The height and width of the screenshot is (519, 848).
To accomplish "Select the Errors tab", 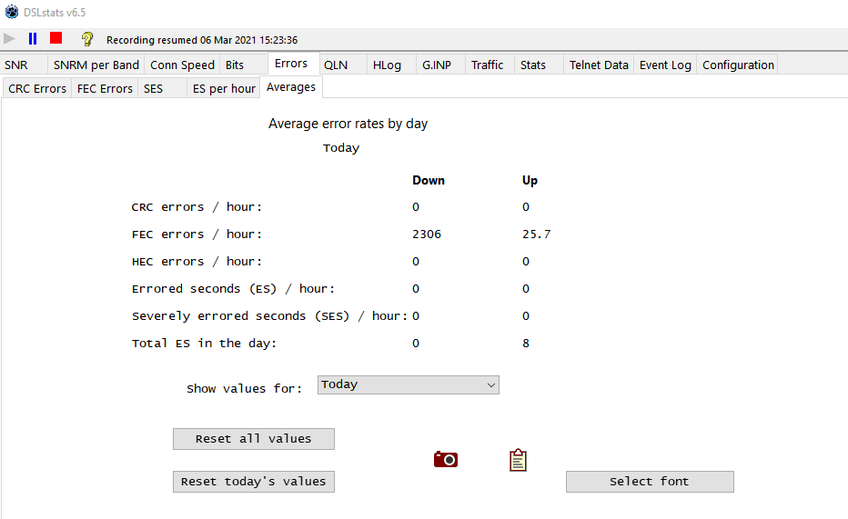I will 294,64.
